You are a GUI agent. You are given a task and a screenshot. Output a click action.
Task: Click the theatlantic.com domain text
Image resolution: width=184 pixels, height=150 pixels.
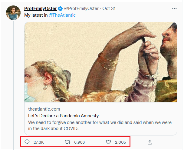coord(44,109)
